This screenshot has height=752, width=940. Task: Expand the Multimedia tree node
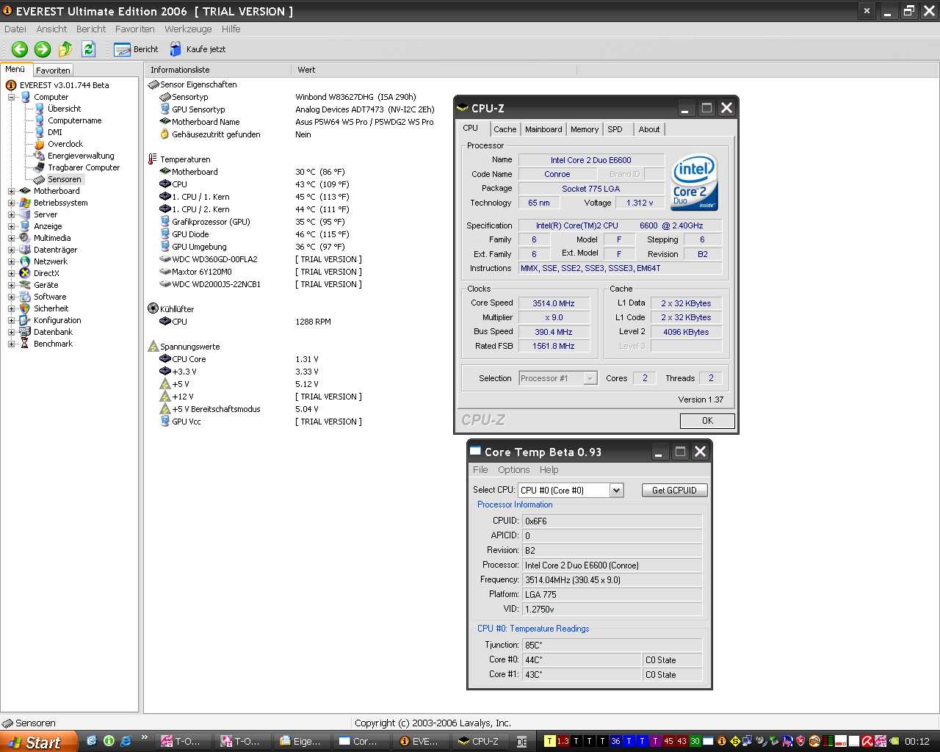pyautogui.click(x=12, y=238)
